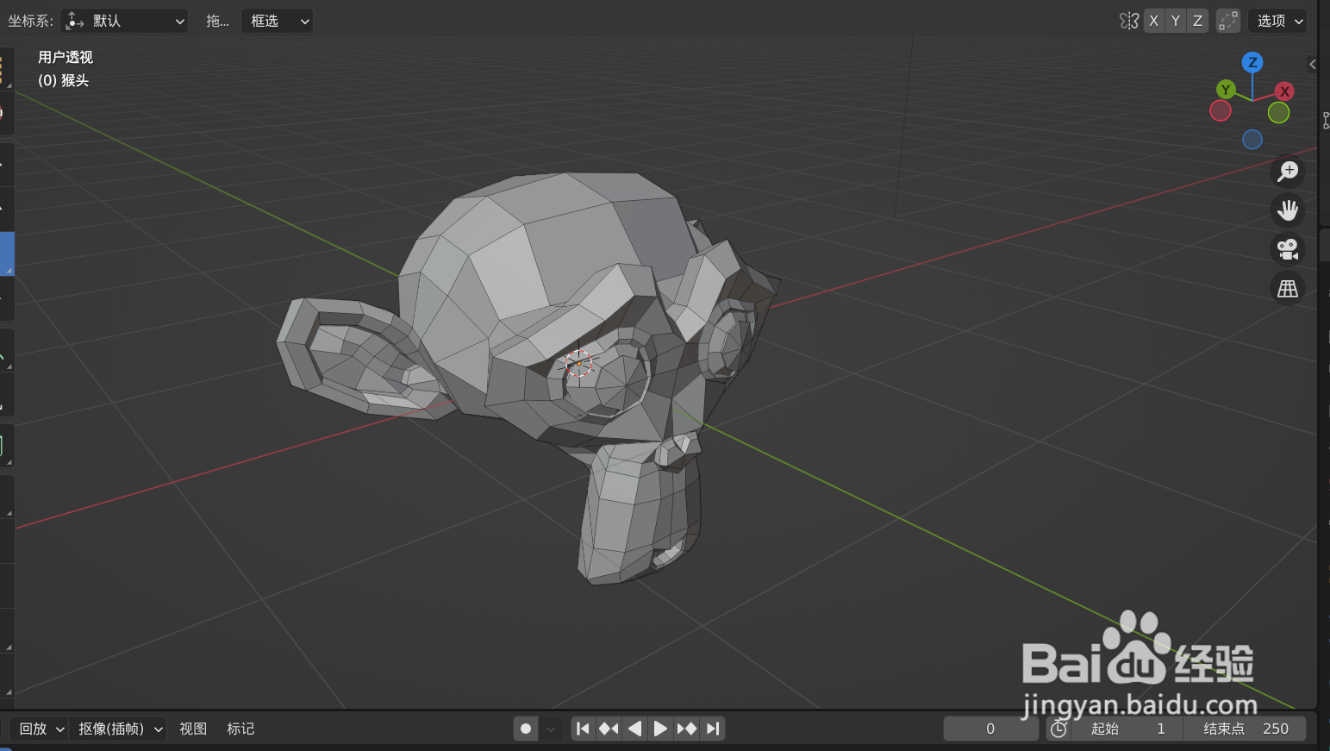Open the 框选 box select dropdown
This screenshot has width=1330, height=751.
point(277,21)
